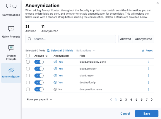Close the settings dialog with X

coord(157,3)
